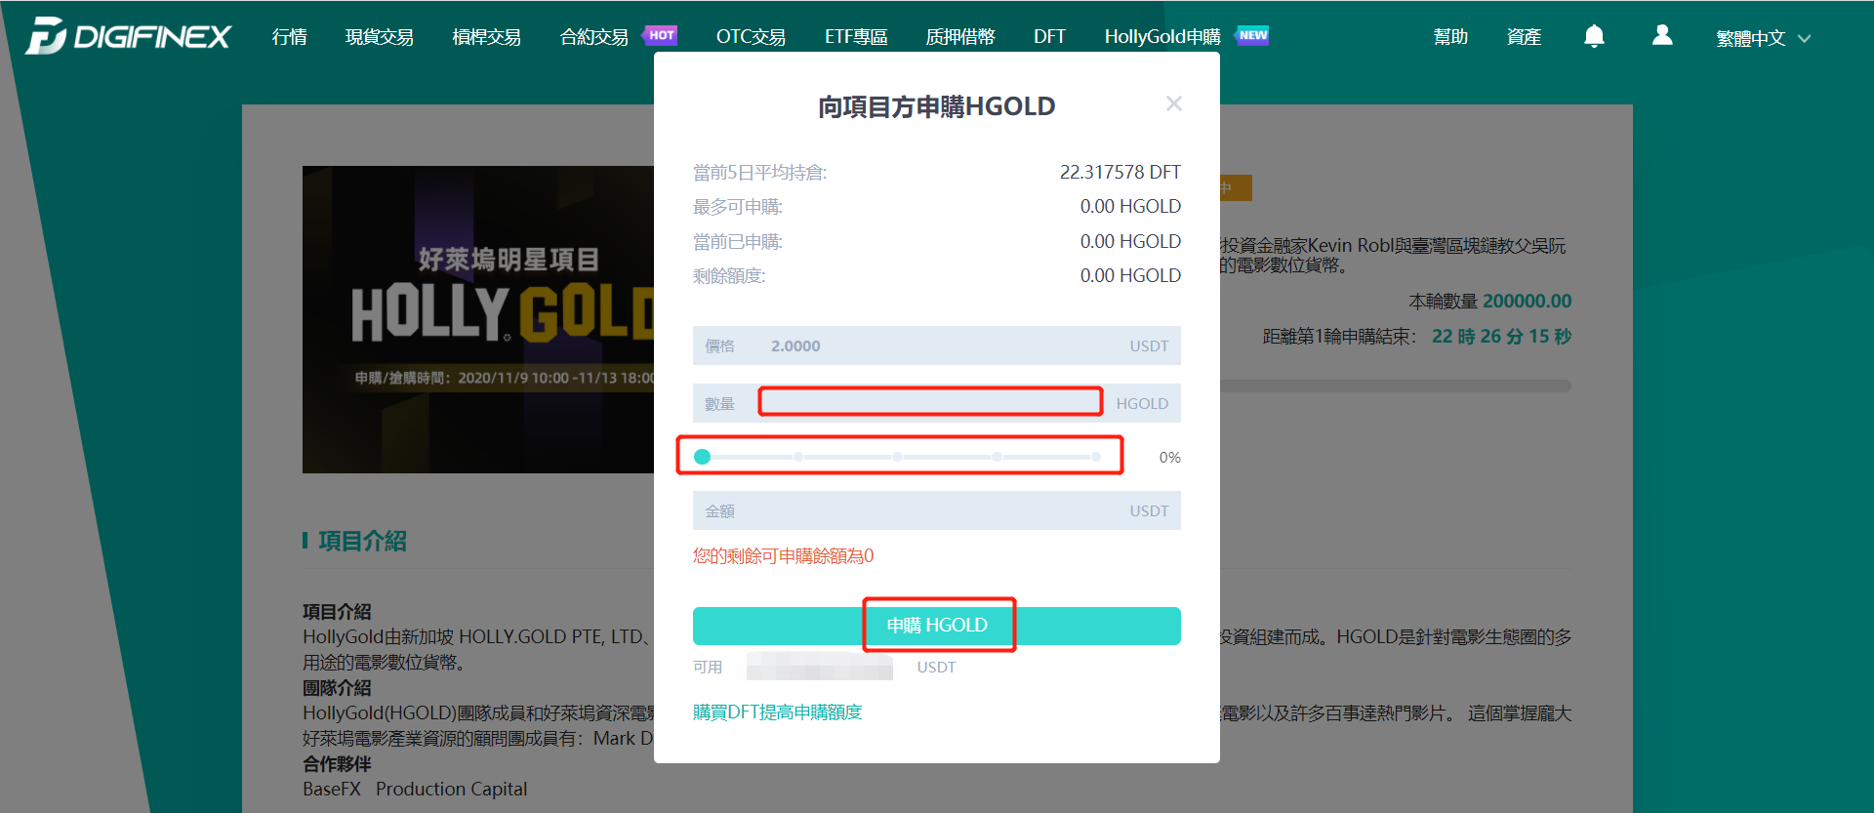Viewport: 1874px width, 813px height.
Task: Open the HollyGold申購 menu item
Action: 1162,36
